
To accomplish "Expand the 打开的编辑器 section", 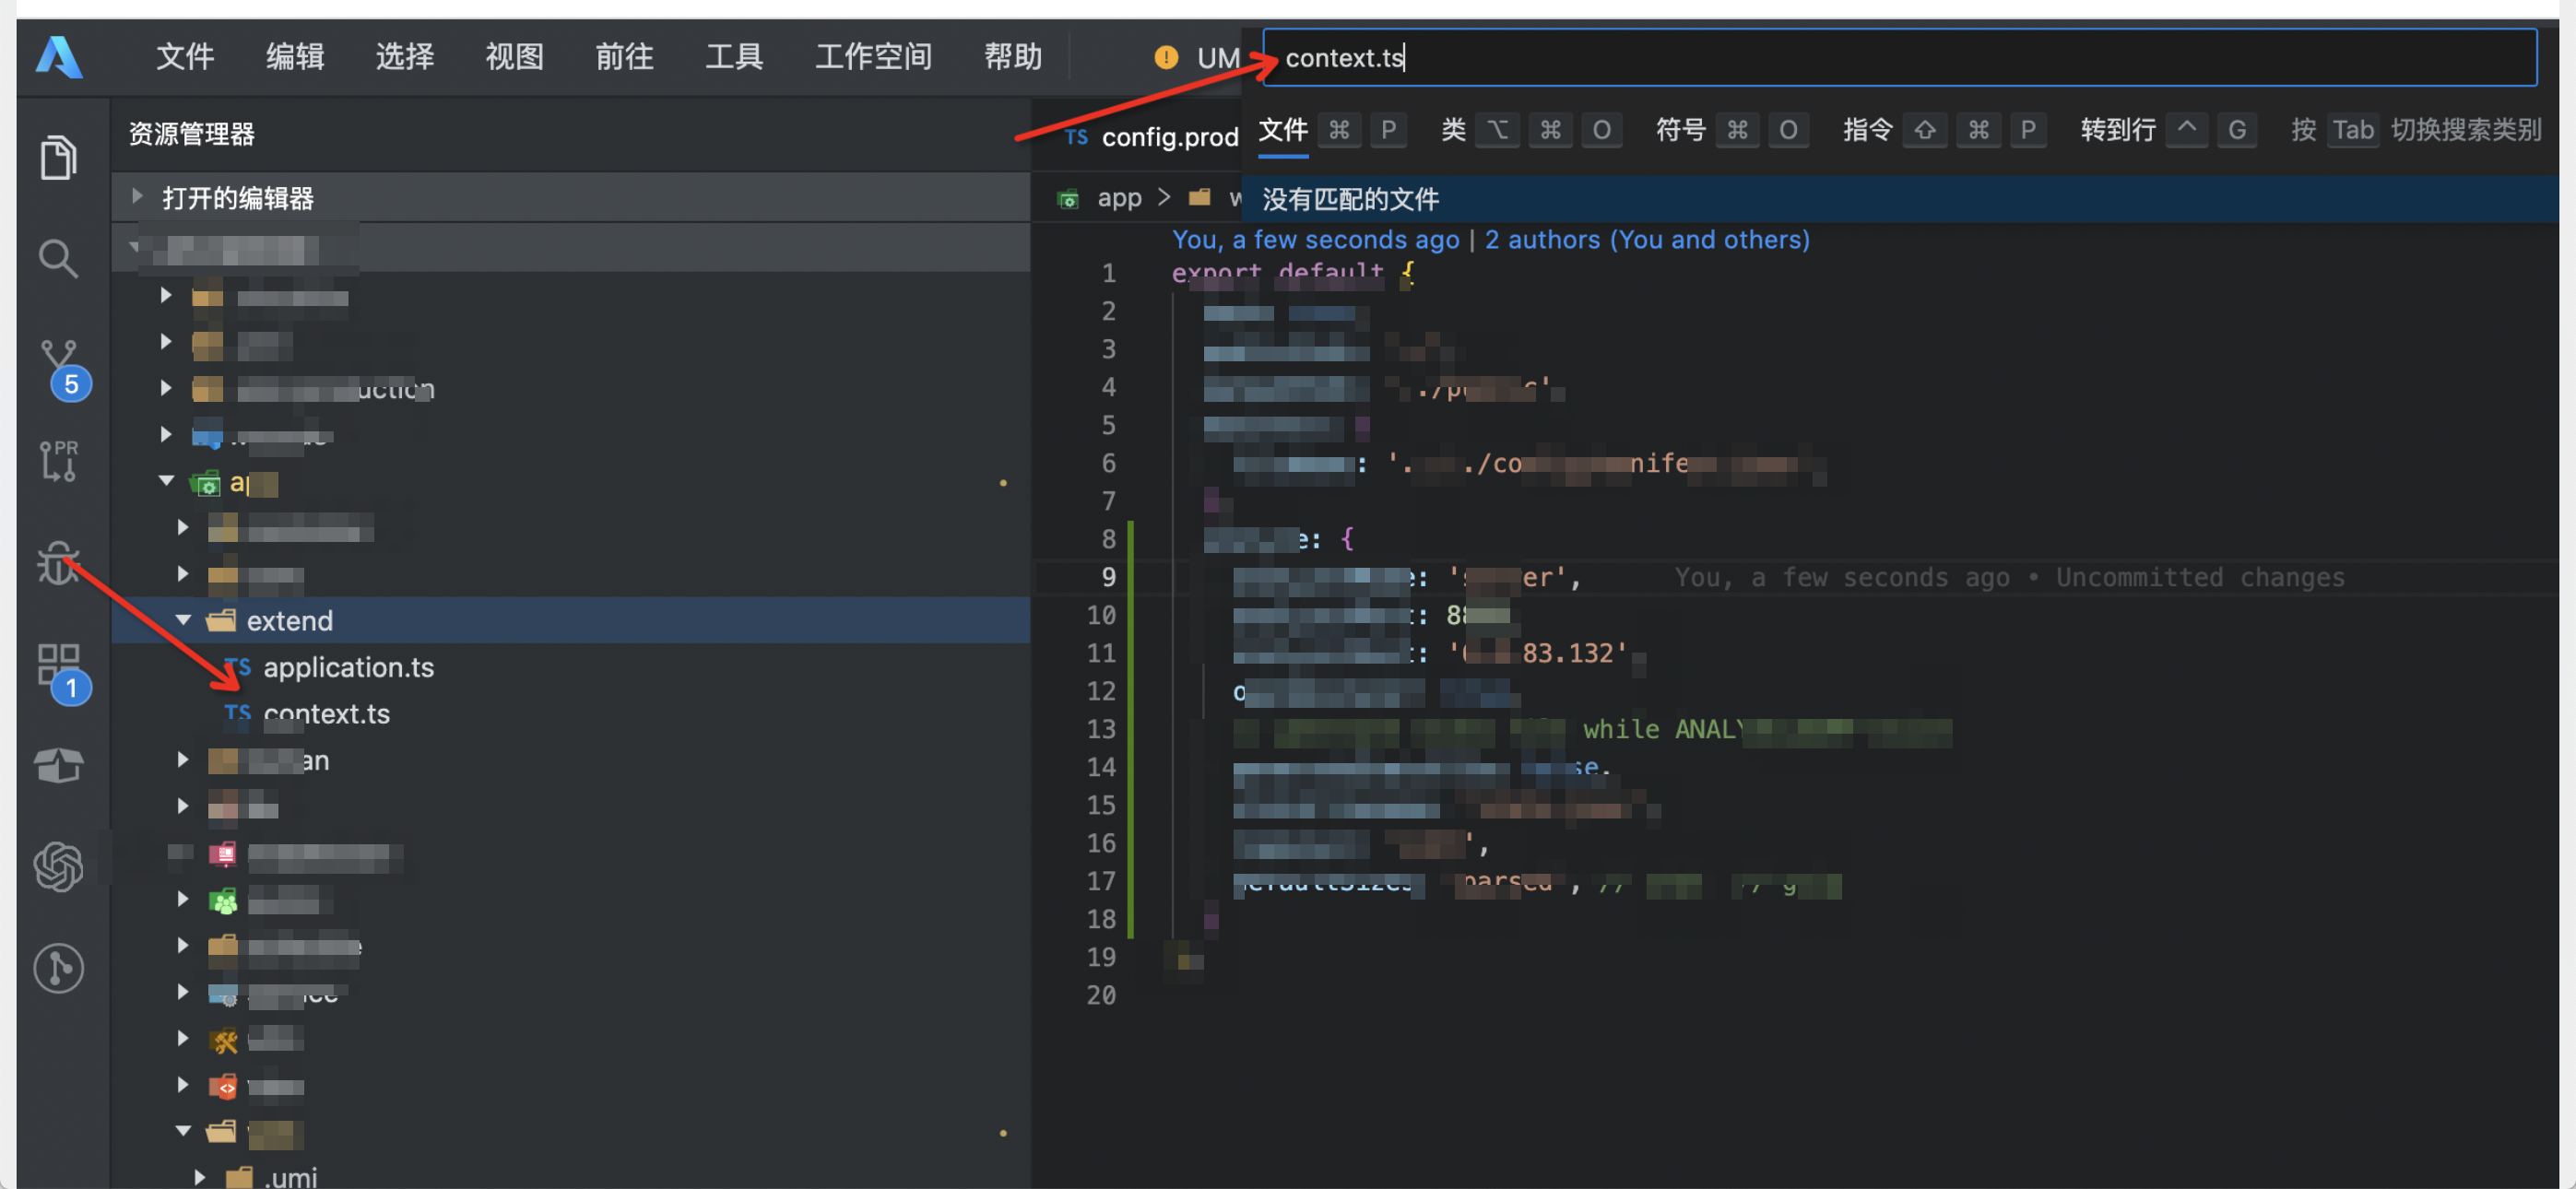I will point(137,197).
